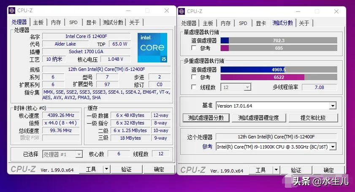
Task: Enable 參考 checkbox under multi thread section
Action: 194,77
